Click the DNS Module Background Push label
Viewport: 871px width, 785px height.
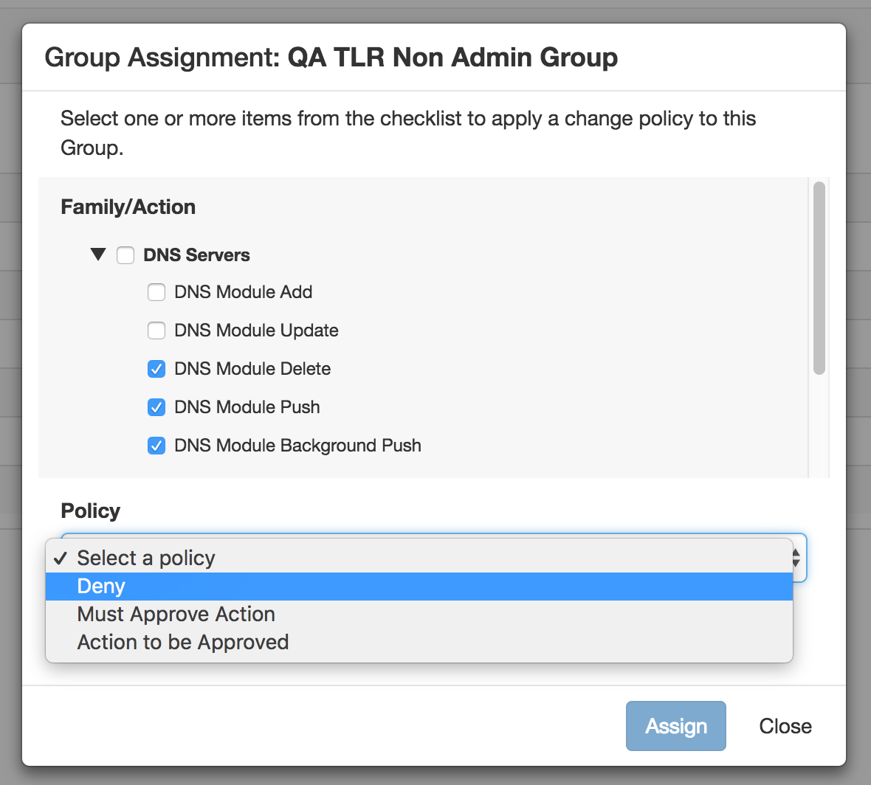click(297, 446)
